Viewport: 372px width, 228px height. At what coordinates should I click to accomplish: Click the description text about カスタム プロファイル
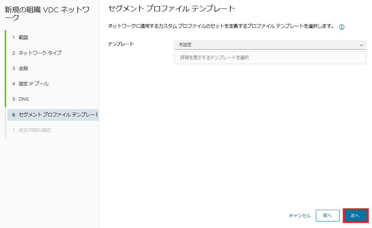pyautogui.click(x=221, y=26)
